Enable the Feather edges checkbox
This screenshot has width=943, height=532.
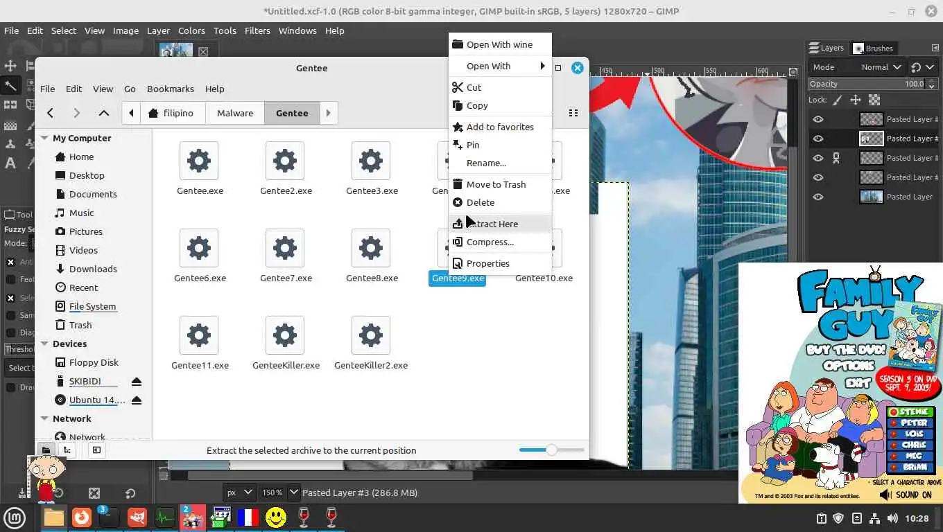(x=10, y=279)
